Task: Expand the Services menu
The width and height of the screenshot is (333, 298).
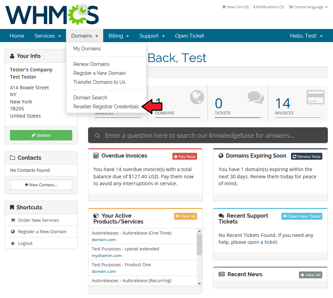Action: [47, 36]
